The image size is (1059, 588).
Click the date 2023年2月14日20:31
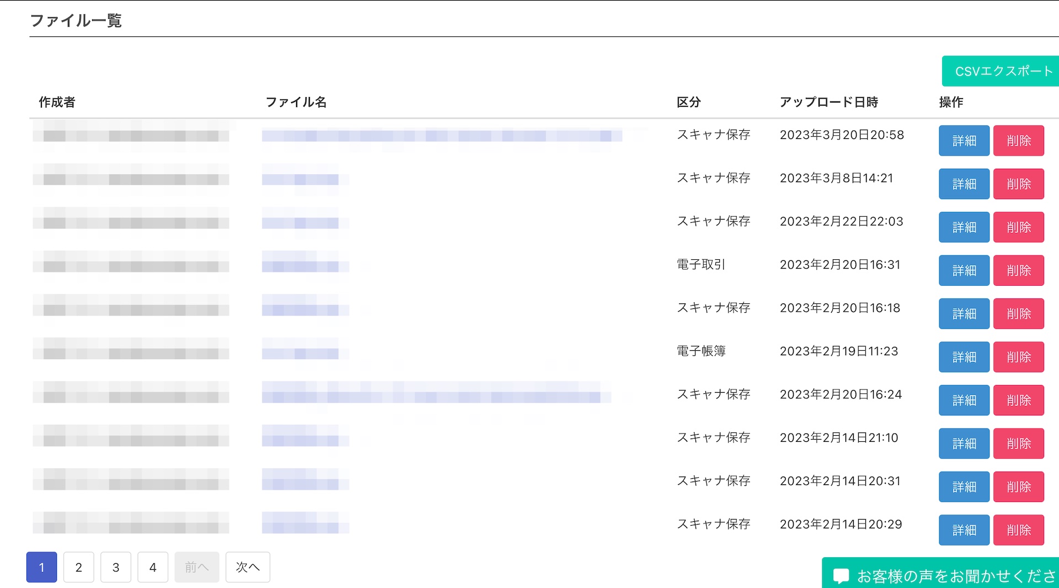[x=840, y=481]
